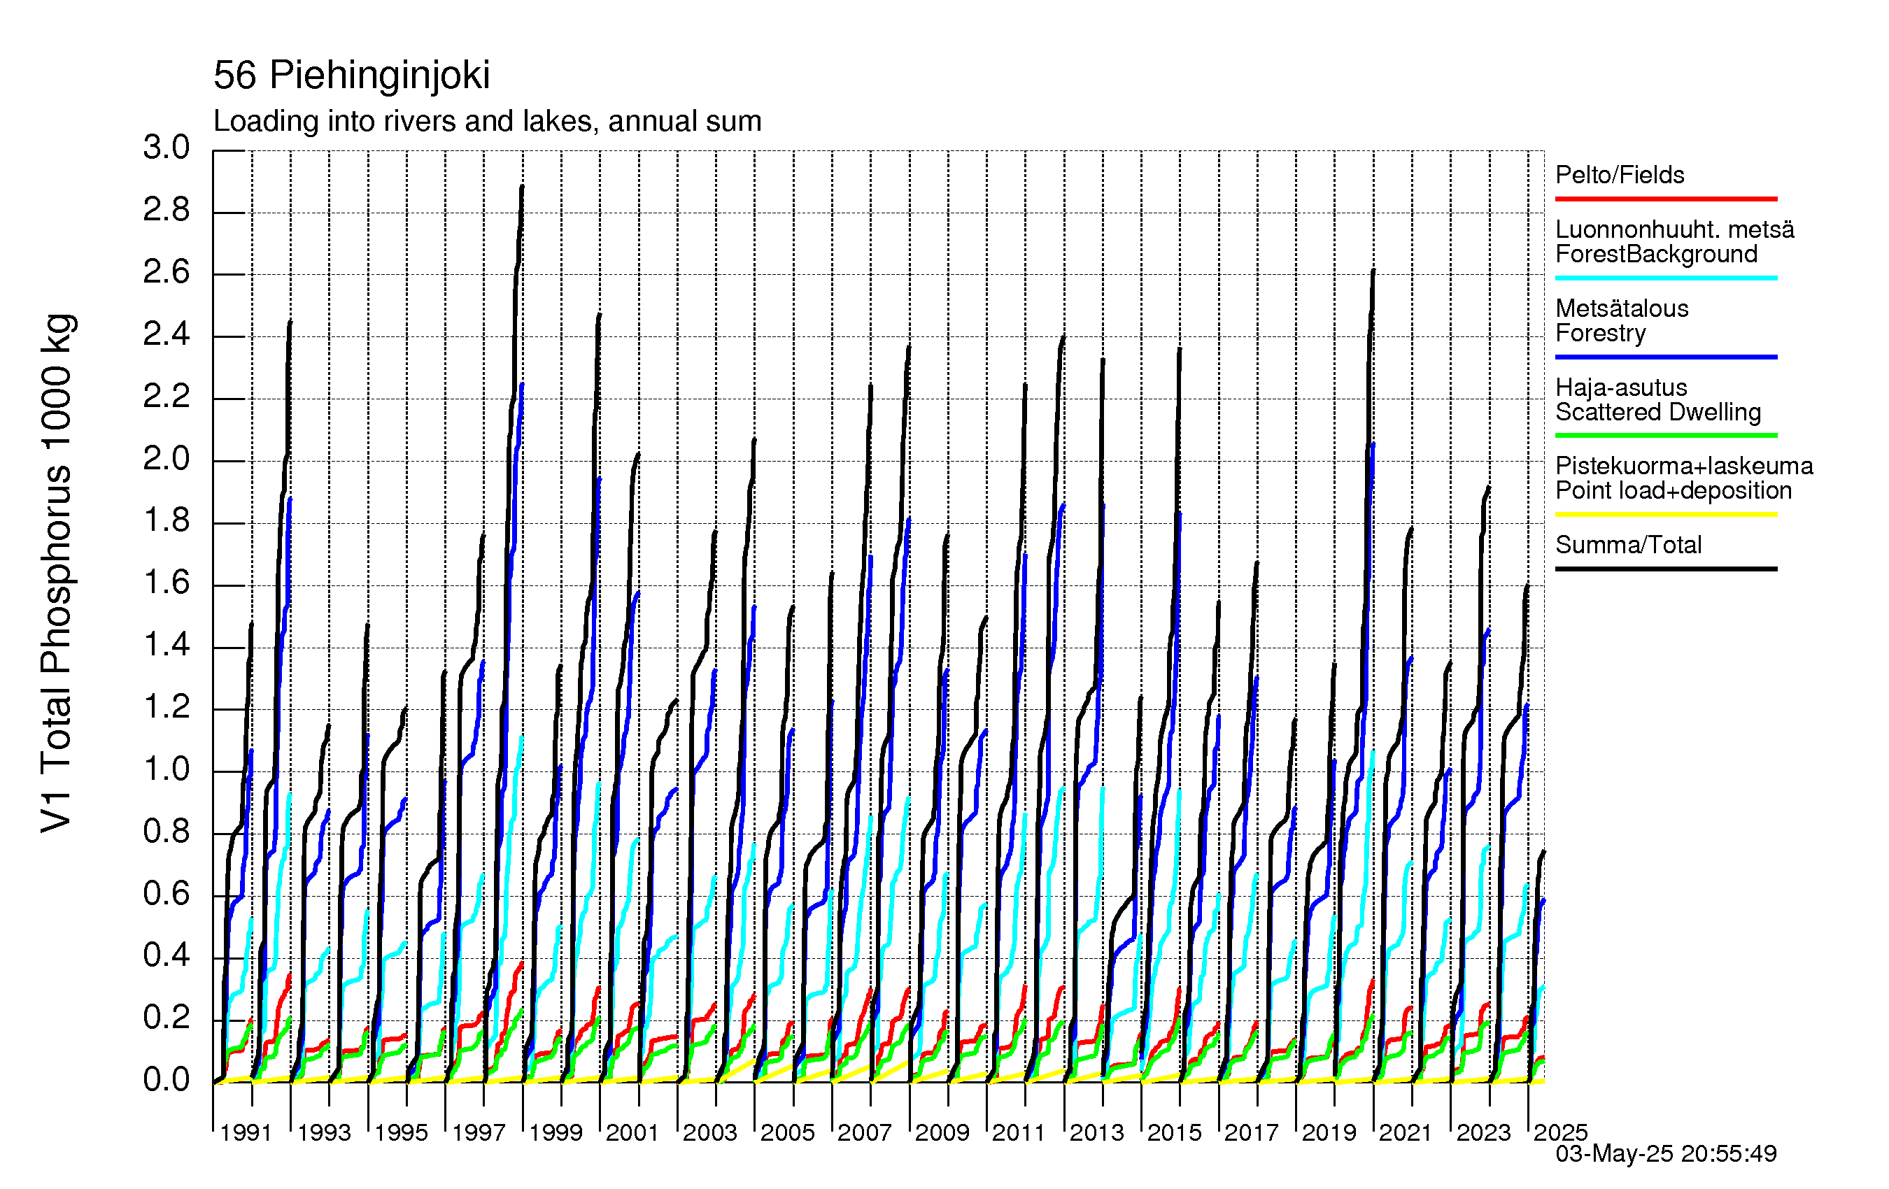Click the x-axis year 2007
The image size is (1889, 1189).
[865, 1132]
